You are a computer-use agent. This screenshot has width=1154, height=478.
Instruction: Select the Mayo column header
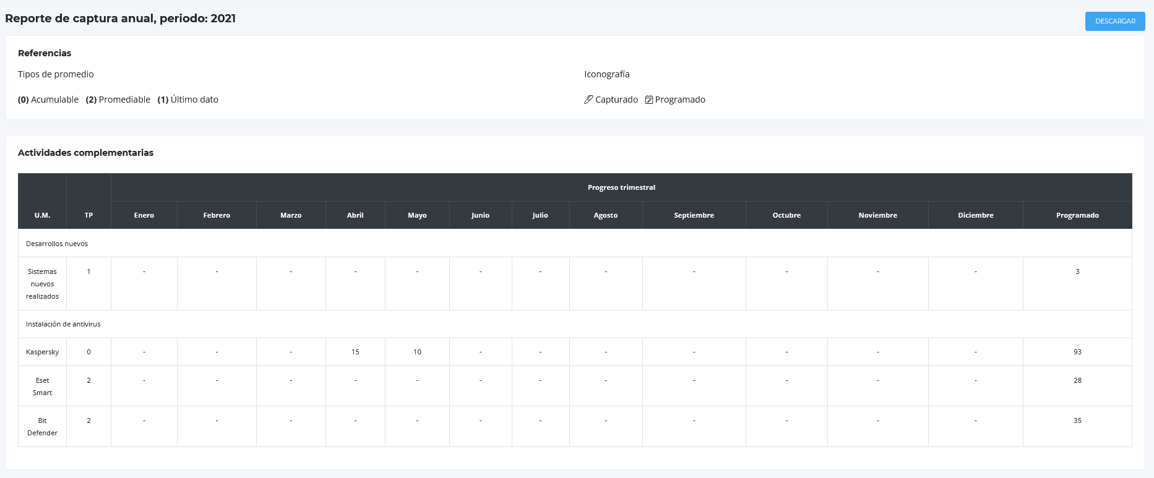point(417,215)
